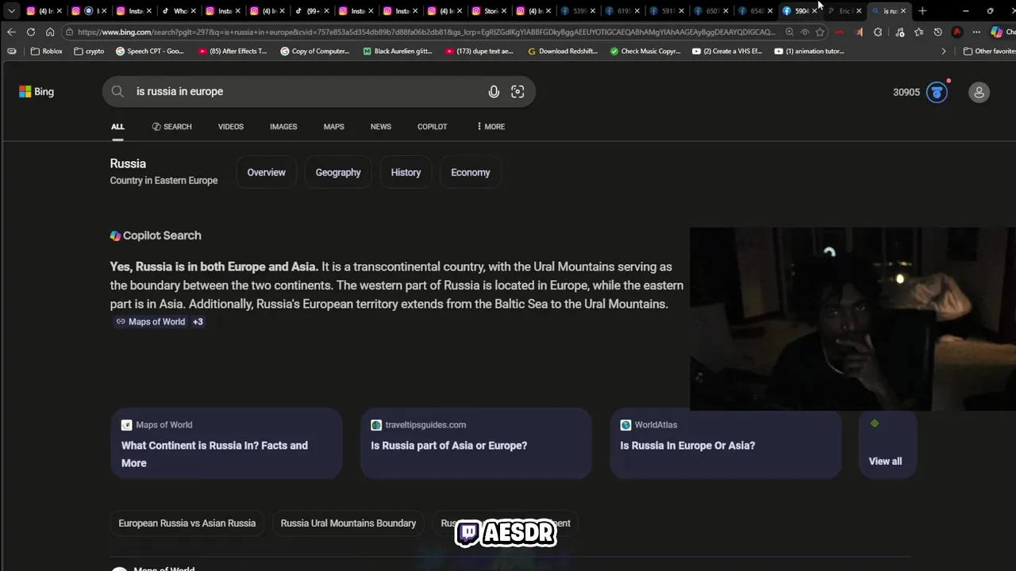
Task: Open the Maps of World source citation
Action: 151,322
